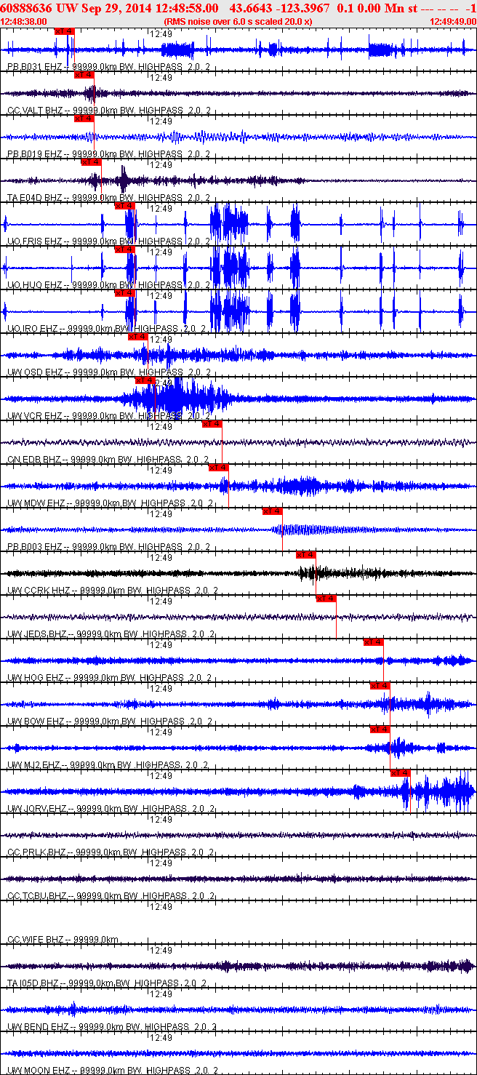Click the UW MOON waveform trace
Screen dimensions: 477x1075
[238, 1053]
